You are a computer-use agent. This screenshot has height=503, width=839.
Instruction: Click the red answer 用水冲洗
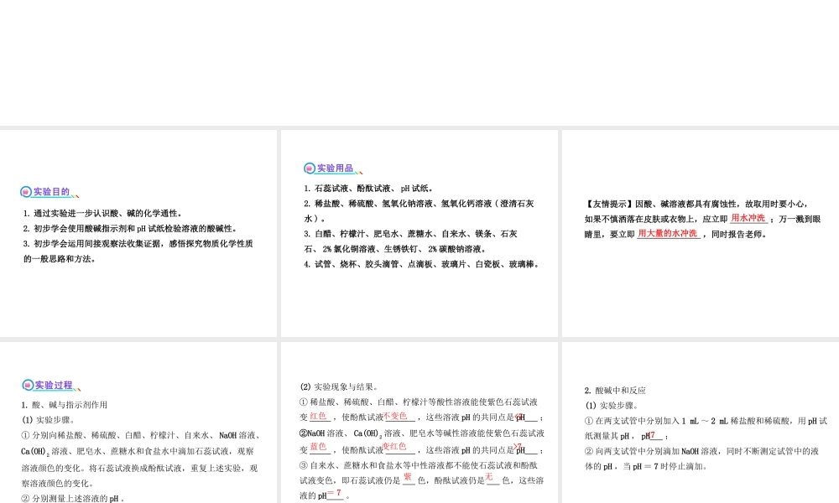[748, 218]
